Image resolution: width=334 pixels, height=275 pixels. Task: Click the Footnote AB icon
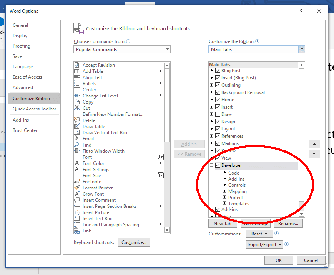77,182
